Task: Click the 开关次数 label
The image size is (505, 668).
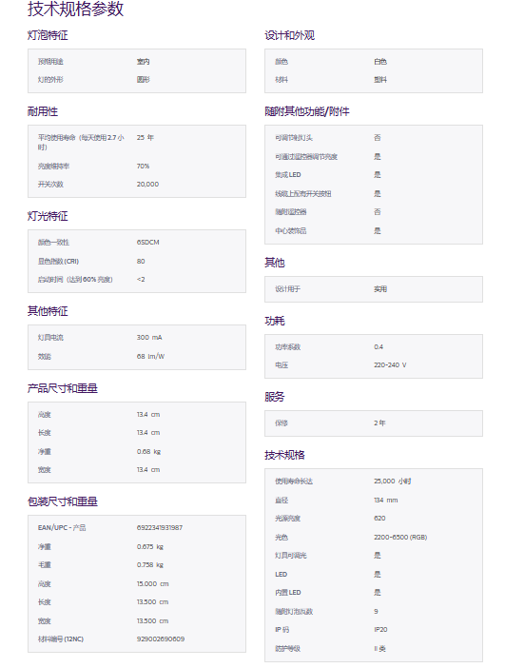Action: [50, 184]
